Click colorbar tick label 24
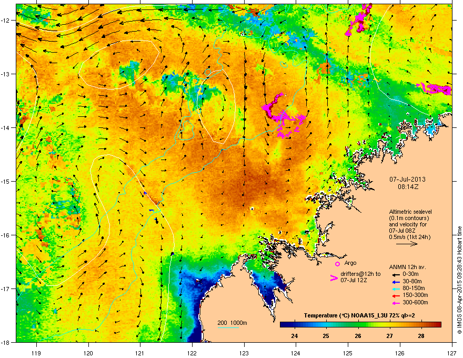 [x=294, y=336]
